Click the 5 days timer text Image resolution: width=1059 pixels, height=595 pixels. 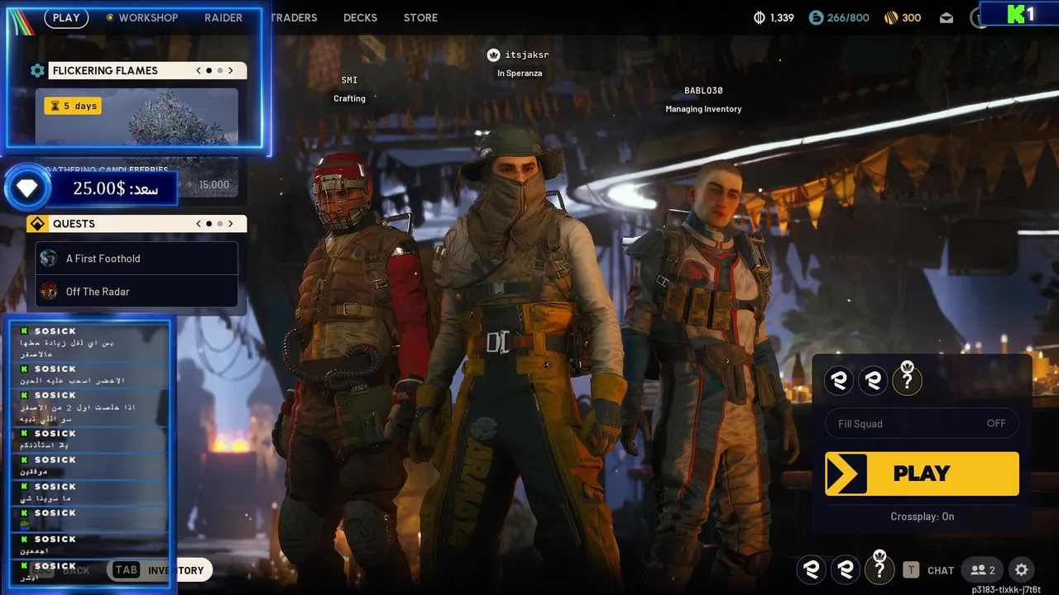(80, 106)
